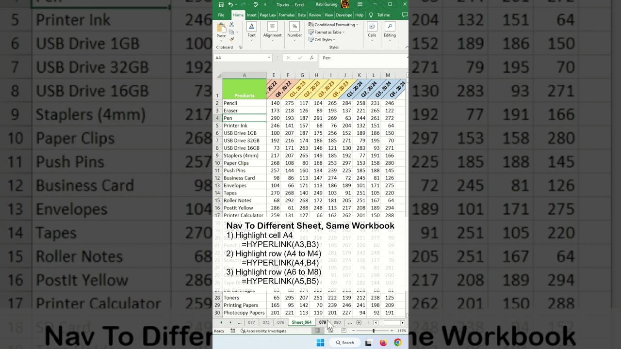This screenshot has width=621, height=349.
Task: Click the Spelling check icon
Action: pos(256,4)
